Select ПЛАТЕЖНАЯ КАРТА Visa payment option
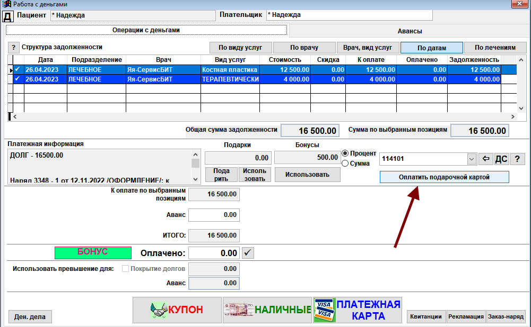Image resolution: width=531 pixels, height=327 pixels. (x=357, y=310)
